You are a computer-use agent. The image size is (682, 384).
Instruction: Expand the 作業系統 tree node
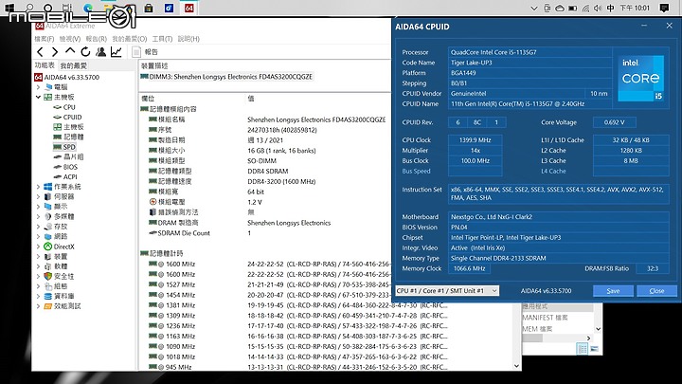38,187
